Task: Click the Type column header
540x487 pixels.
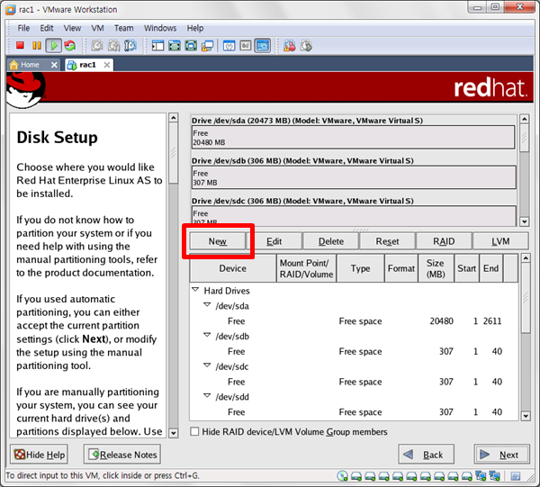Action: click(x=360, y=268)
